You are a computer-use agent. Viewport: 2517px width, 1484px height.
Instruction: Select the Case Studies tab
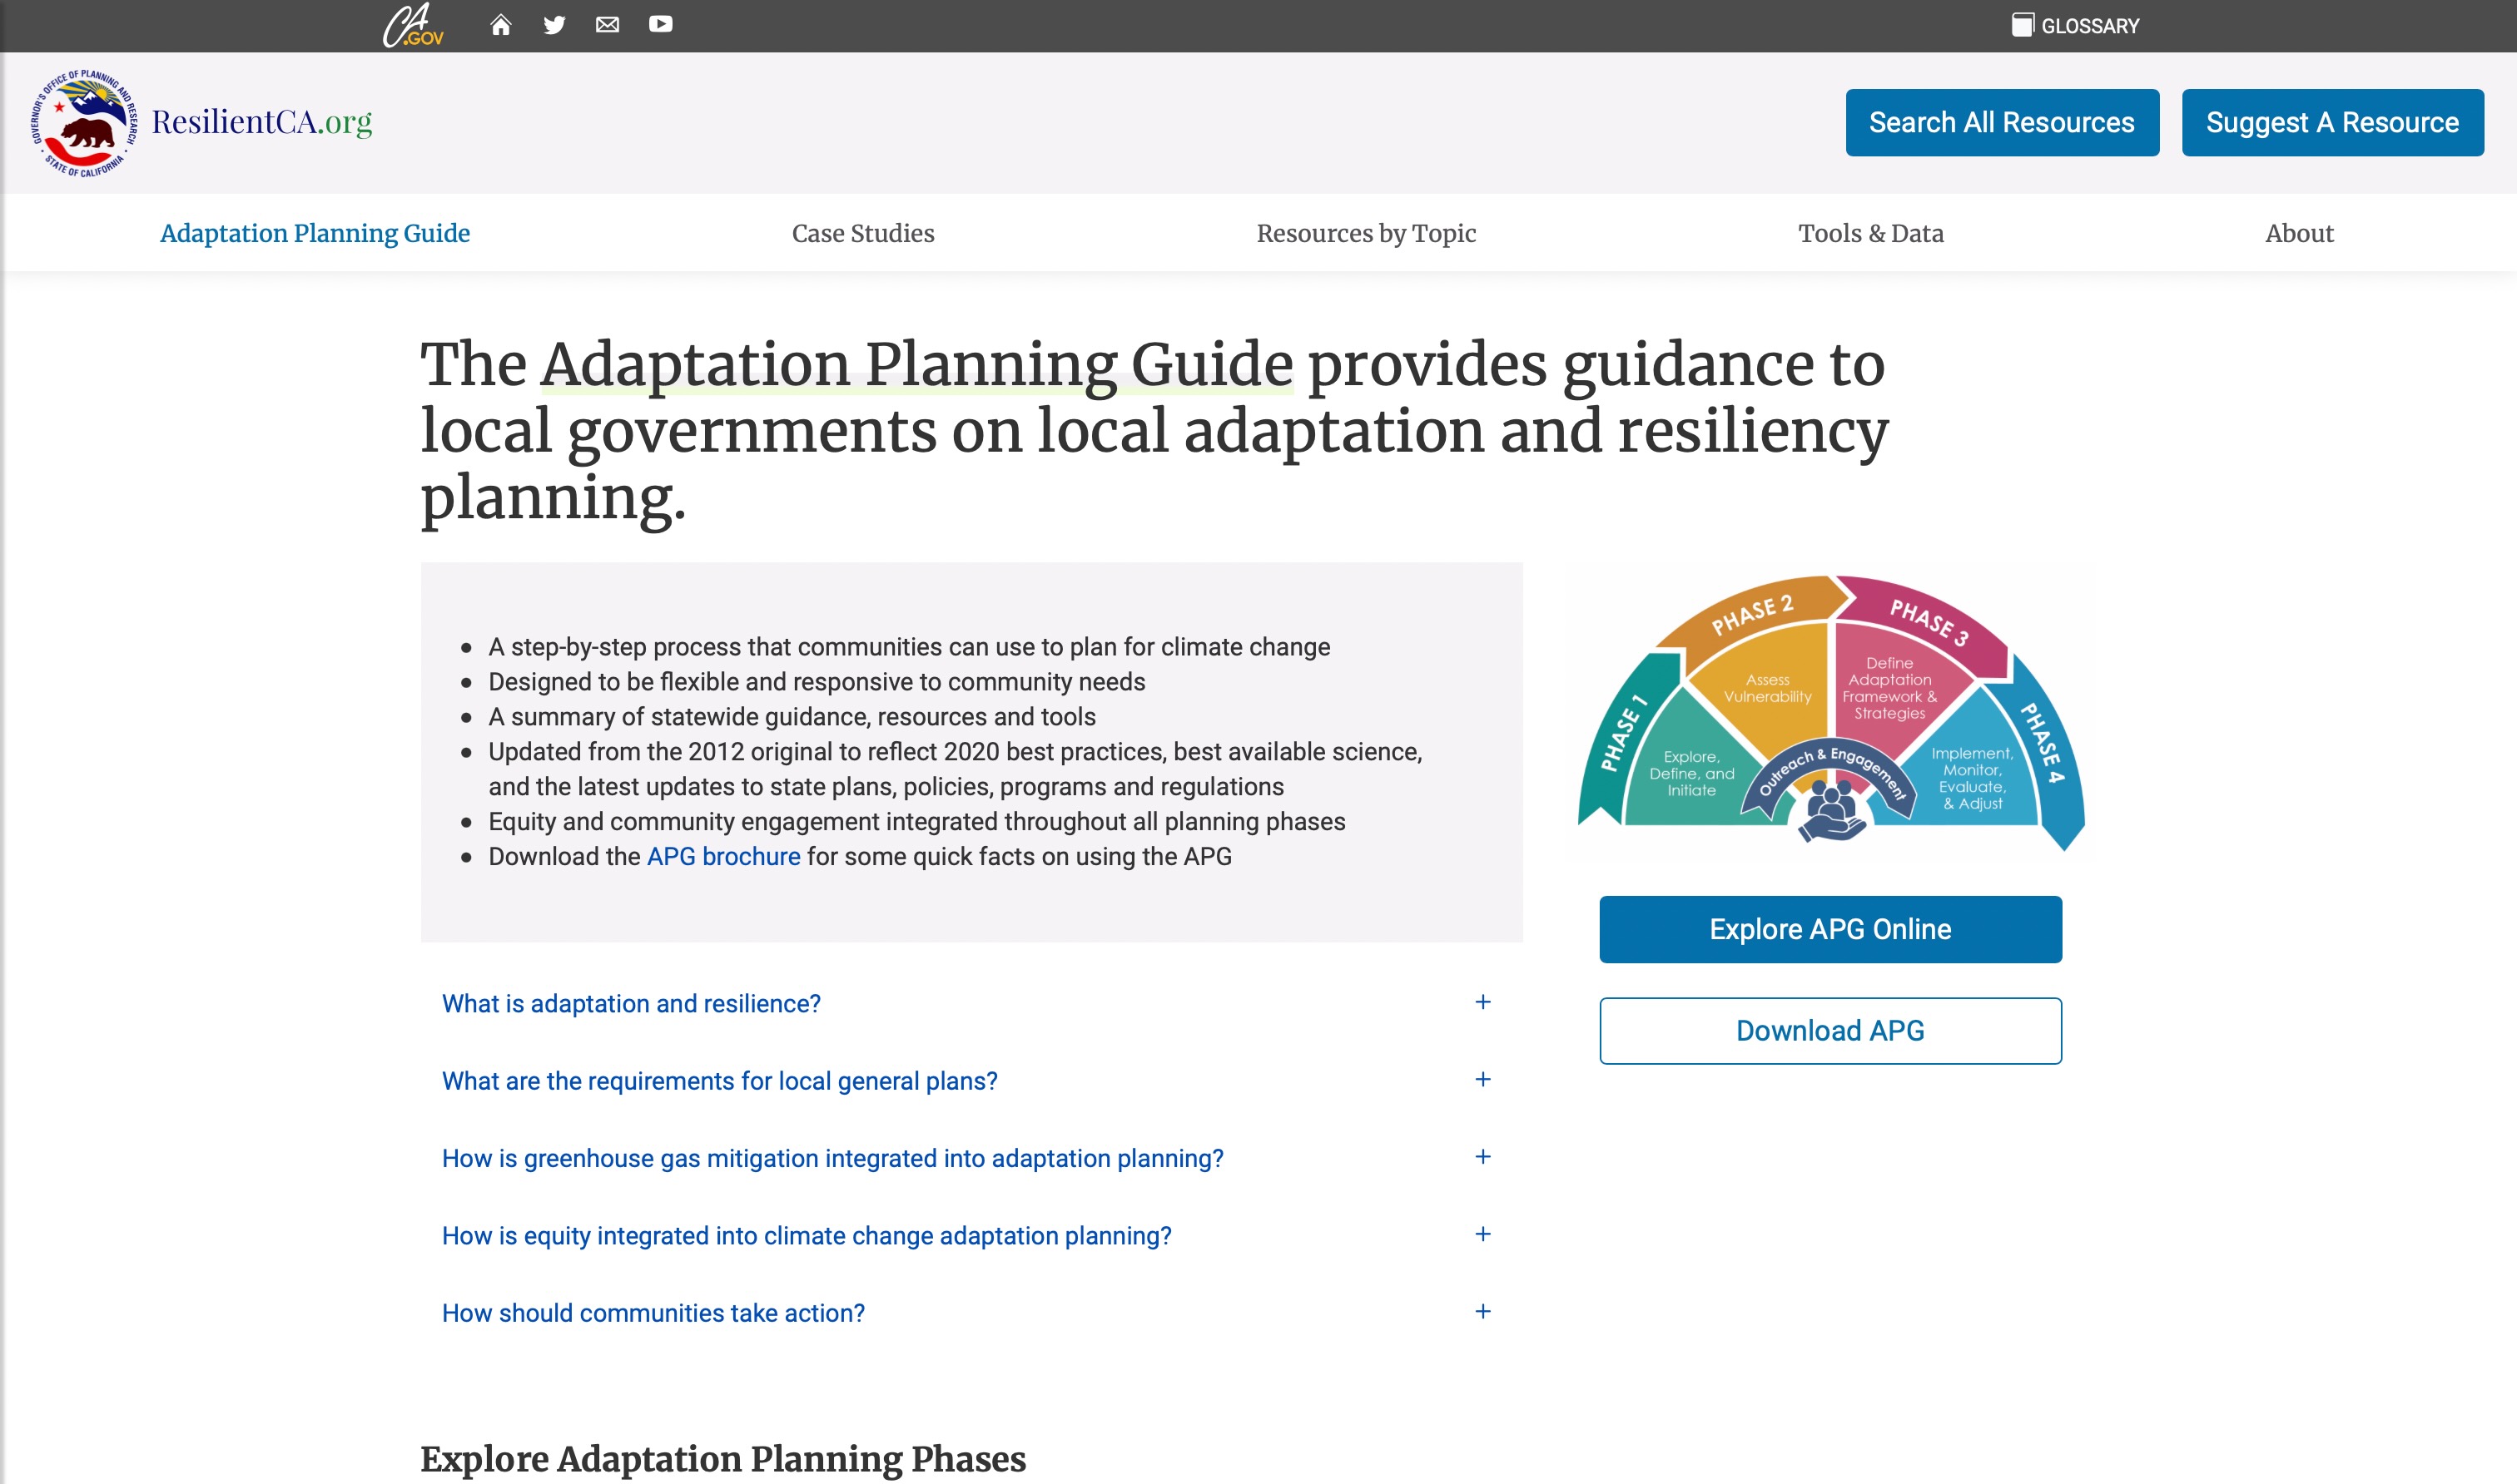(x=864, y=233)
